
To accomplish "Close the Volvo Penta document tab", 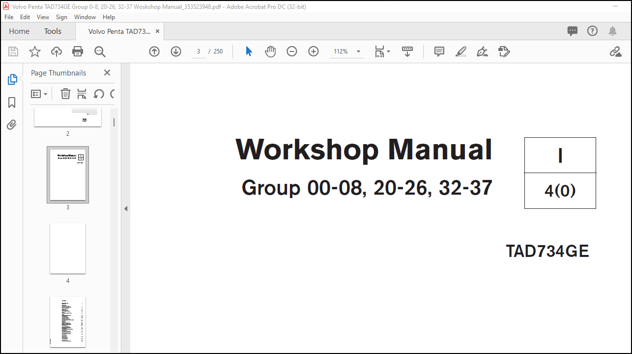I will (157, 31).
